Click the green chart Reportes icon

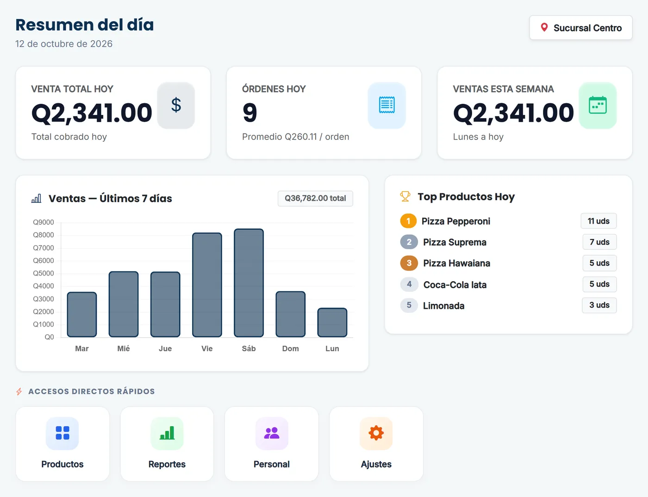click(x=167, y=433)
